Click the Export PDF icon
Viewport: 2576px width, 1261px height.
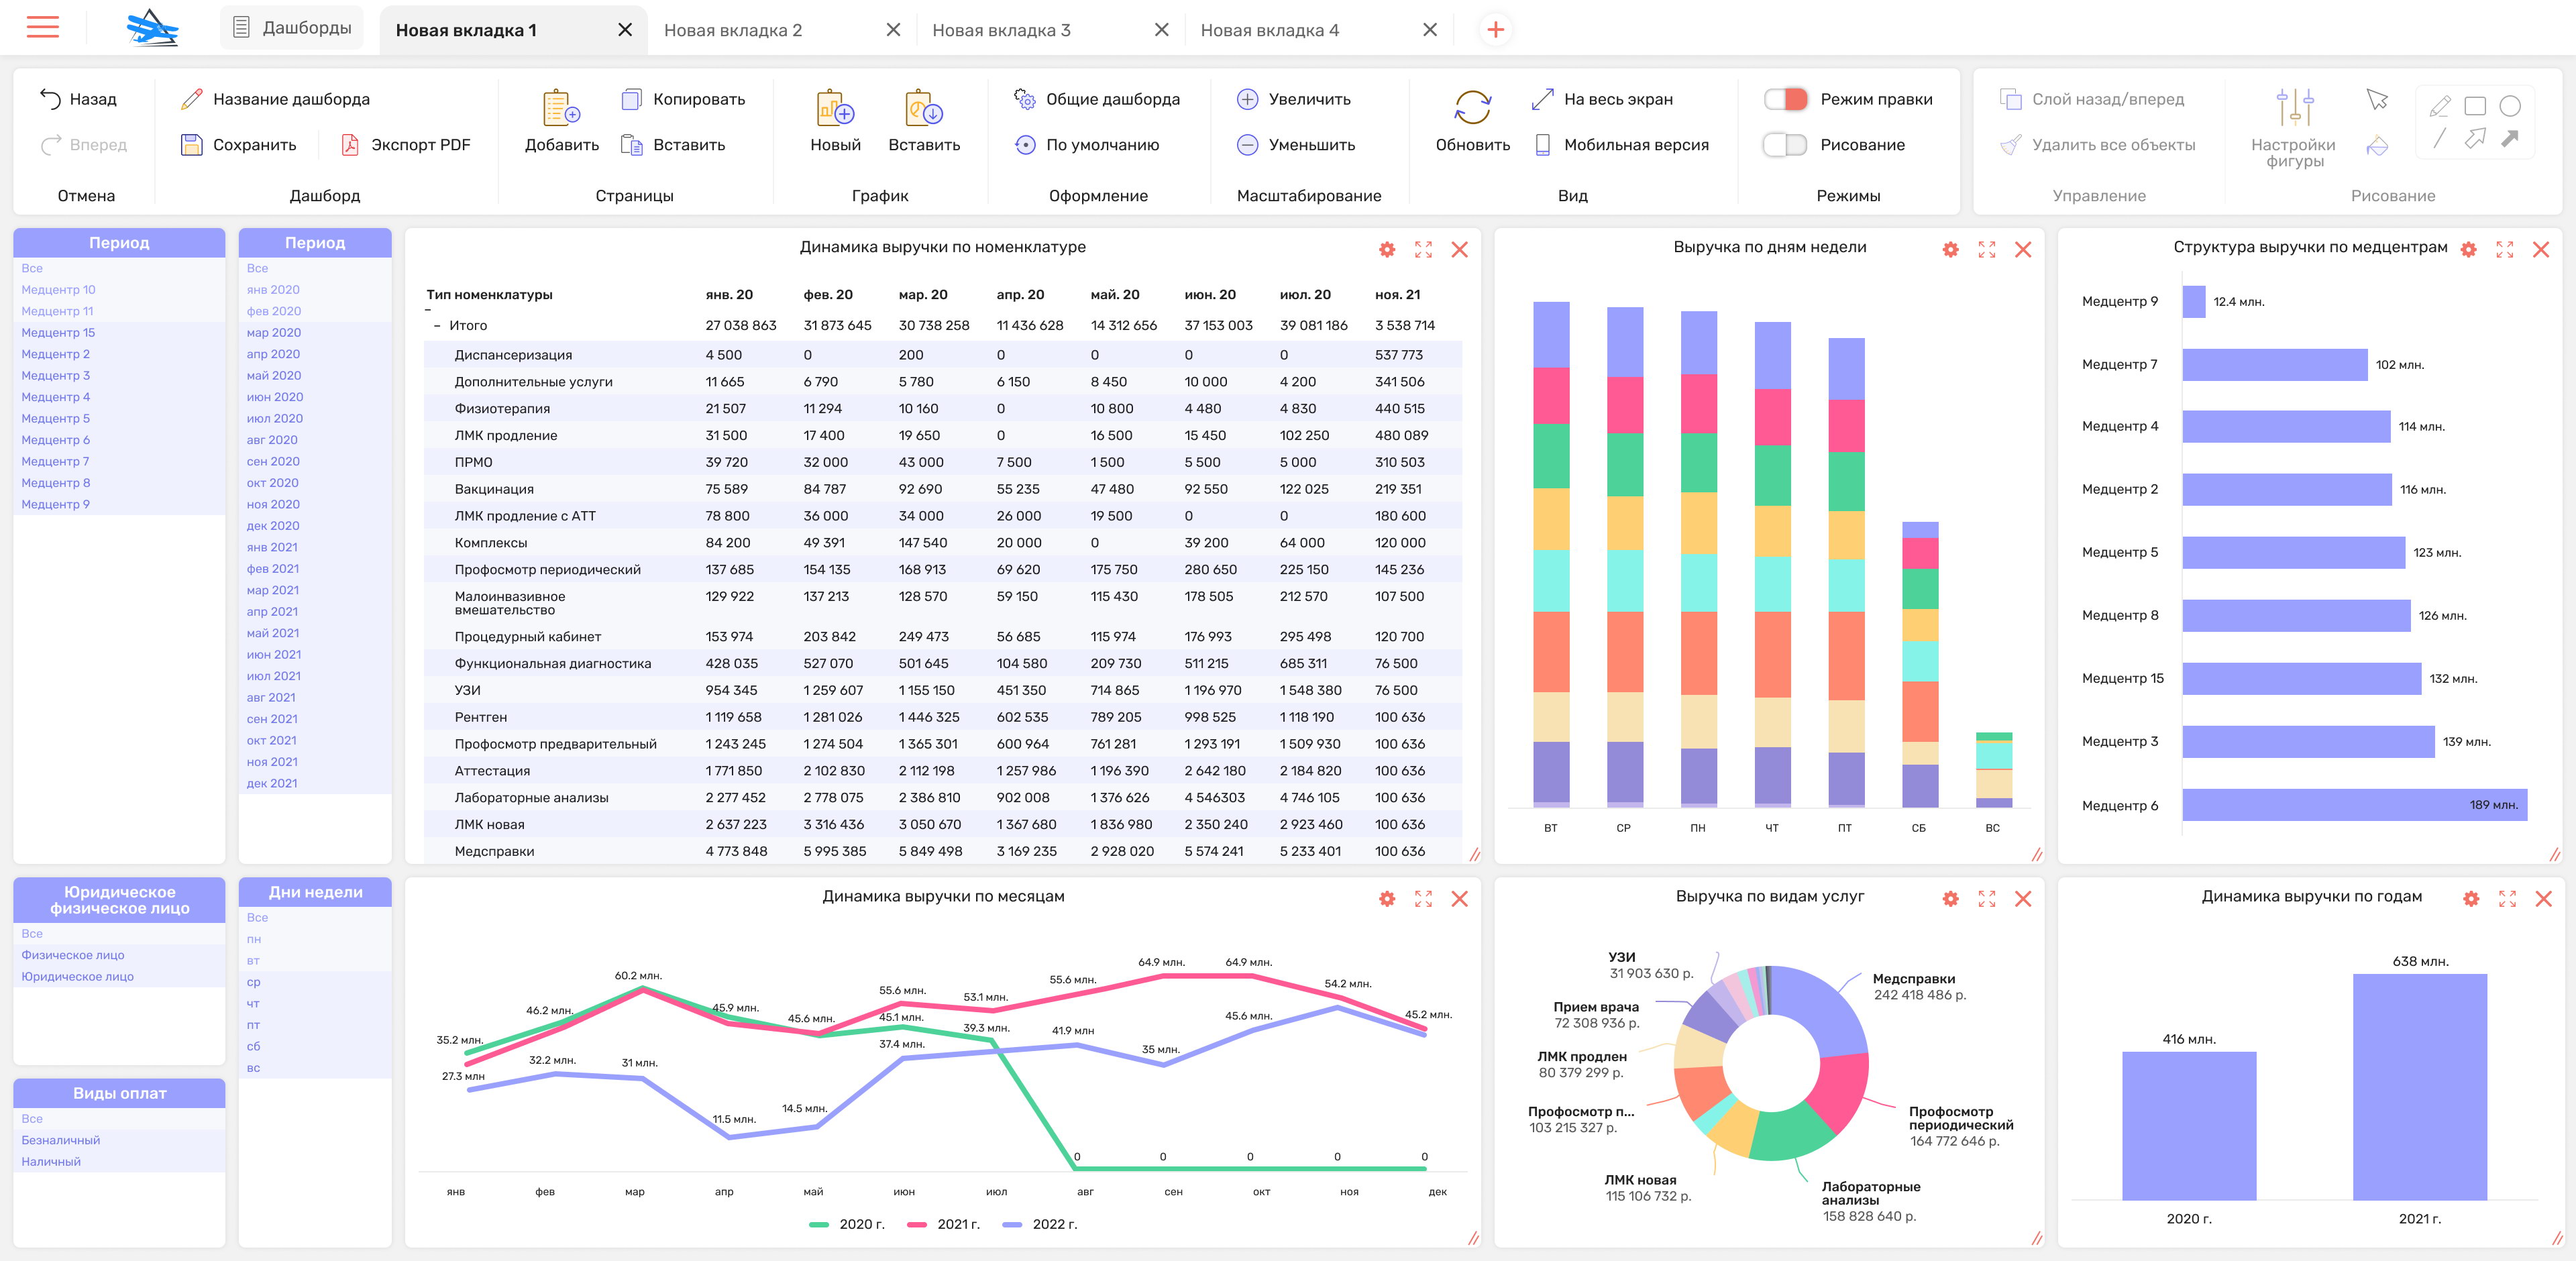click(350, 145)
